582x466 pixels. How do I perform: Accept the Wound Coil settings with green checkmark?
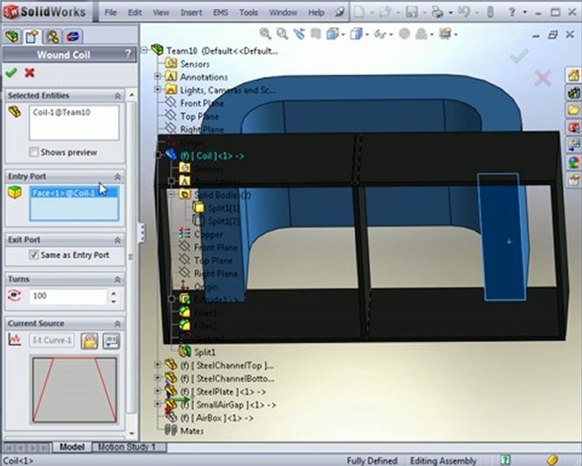pyautogui.click(x=11, y=72)
